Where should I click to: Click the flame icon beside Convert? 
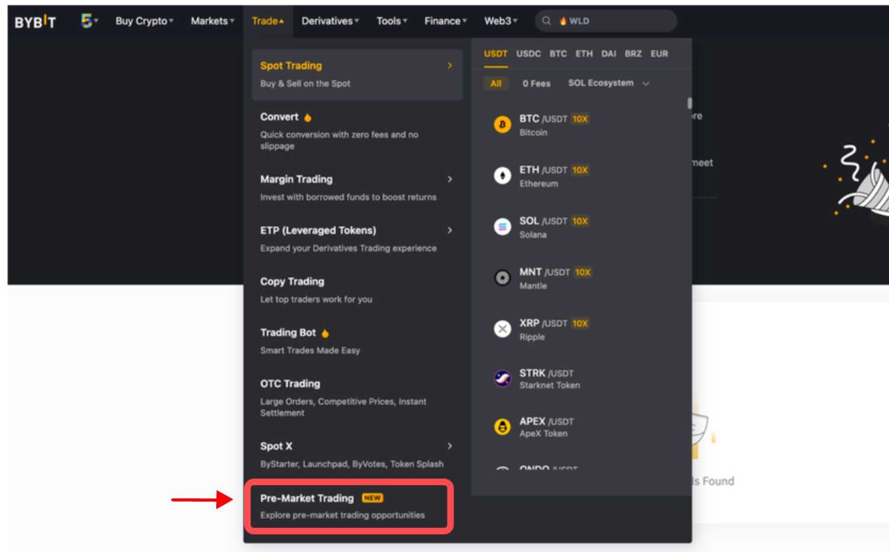tap(308, 117)
